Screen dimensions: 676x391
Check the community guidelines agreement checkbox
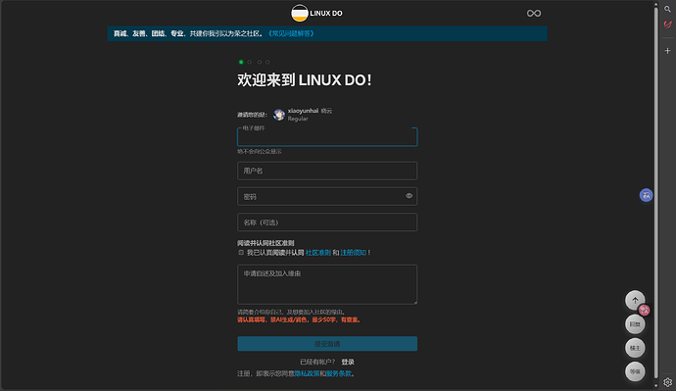241,253
